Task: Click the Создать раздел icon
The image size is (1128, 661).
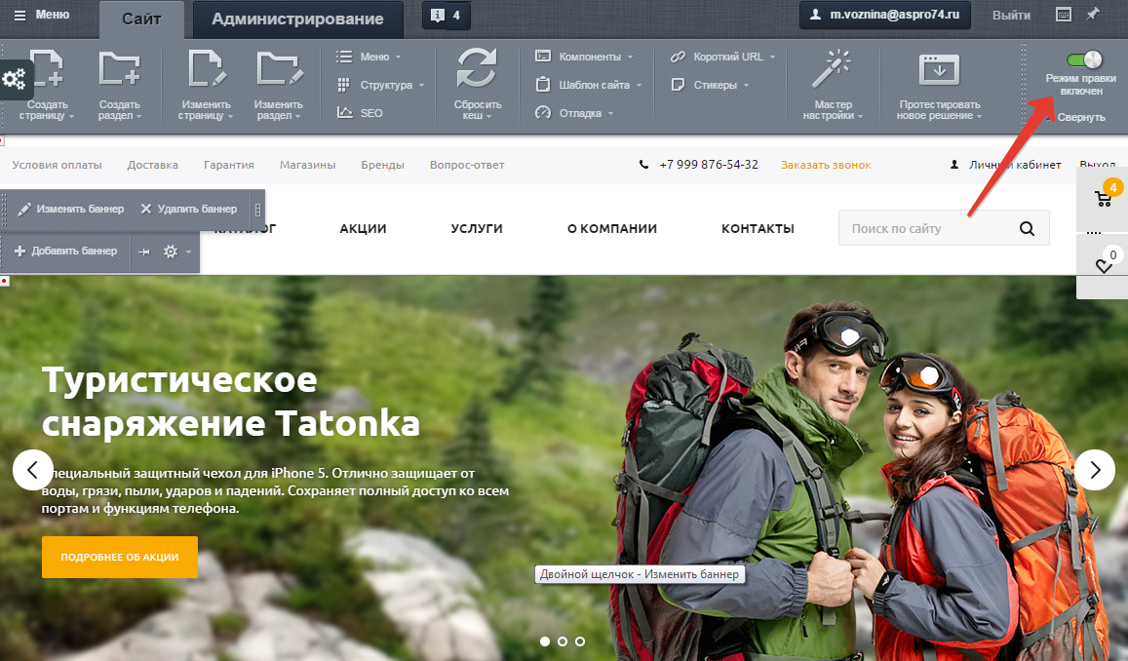Action: tap(119, 70)
